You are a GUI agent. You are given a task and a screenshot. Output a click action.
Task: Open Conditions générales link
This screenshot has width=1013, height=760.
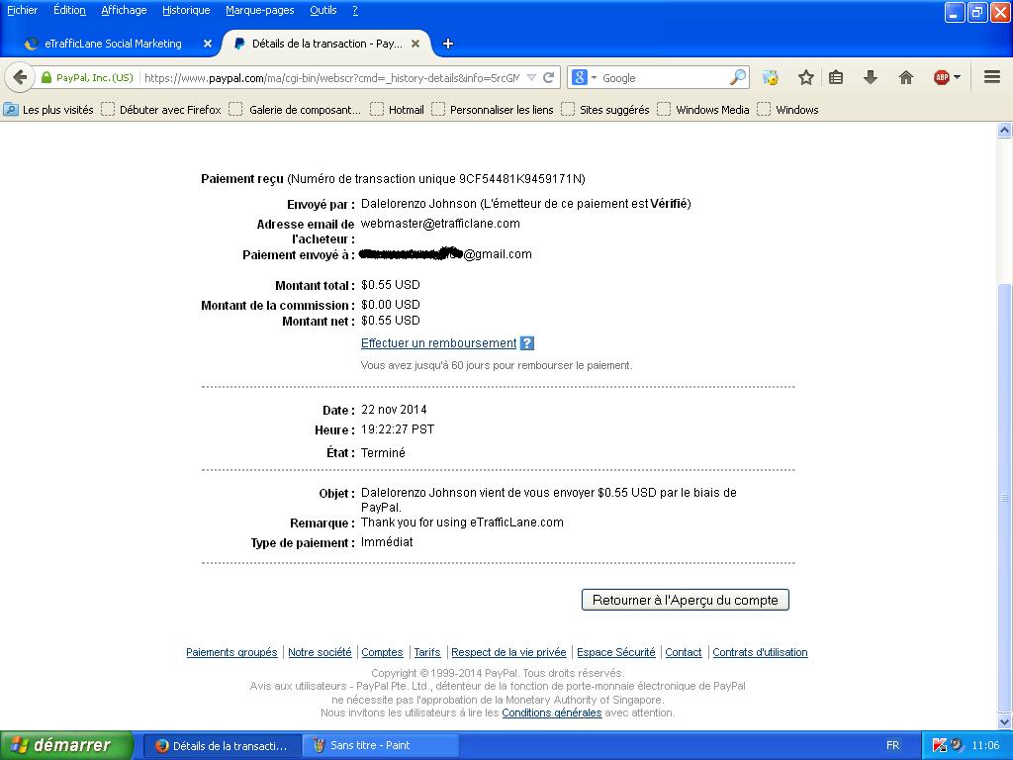(x=552, y=712)
